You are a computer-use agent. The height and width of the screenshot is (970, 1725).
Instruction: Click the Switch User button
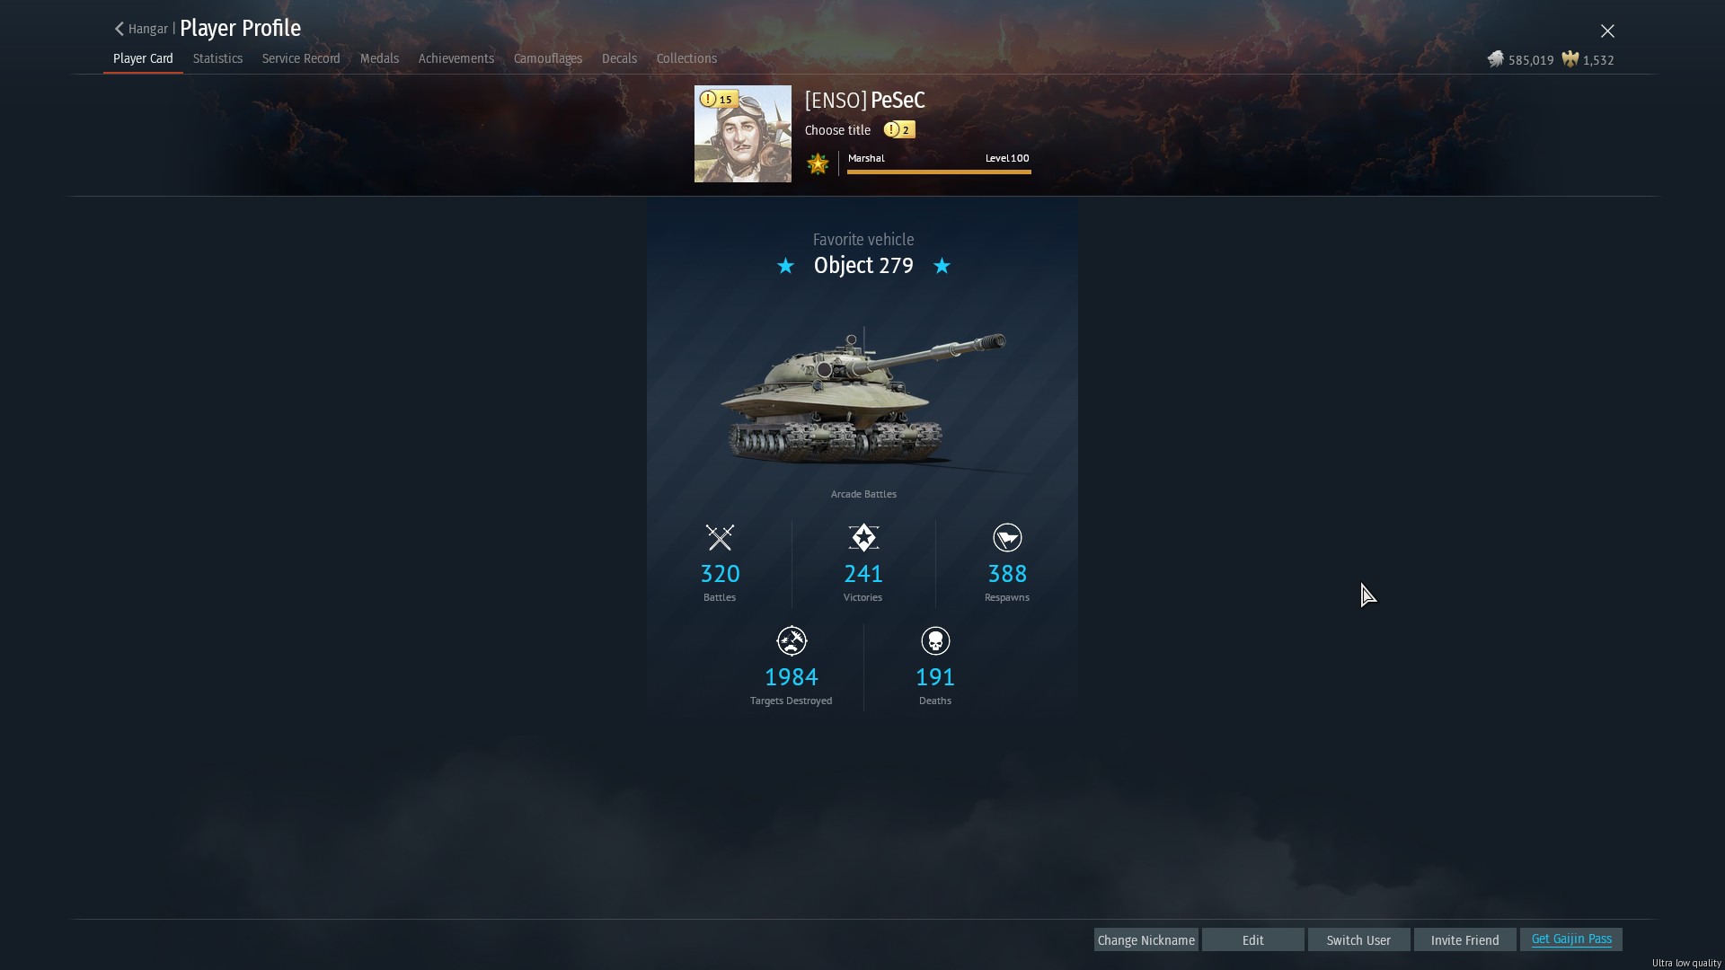[x=1358, y=939]
